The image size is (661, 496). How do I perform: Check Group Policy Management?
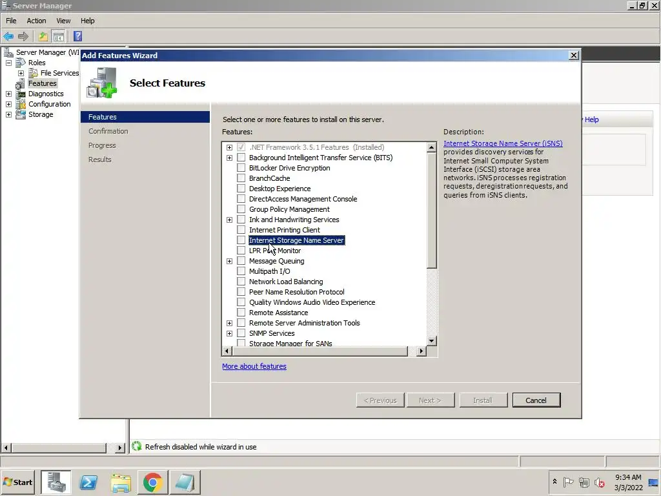[x=241, y=209]
